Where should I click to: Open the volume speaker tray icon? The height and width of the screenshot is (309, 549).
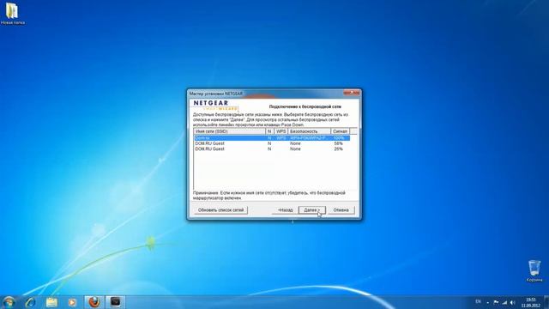coord(513,302)
